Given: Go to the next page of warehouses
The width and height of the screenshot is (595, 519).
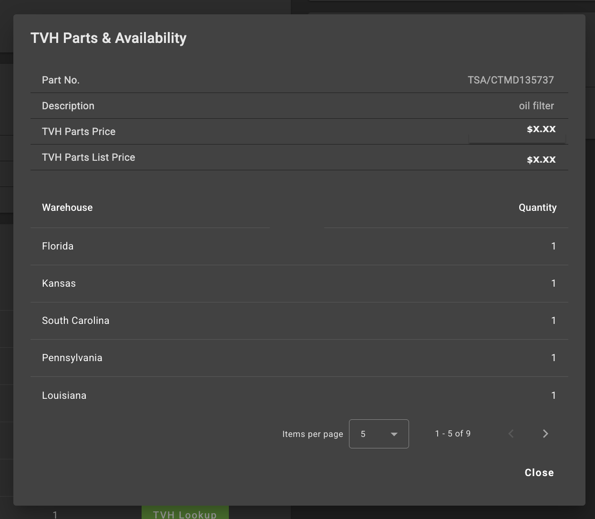Looking at the screenshot, I should pos(545,434).
